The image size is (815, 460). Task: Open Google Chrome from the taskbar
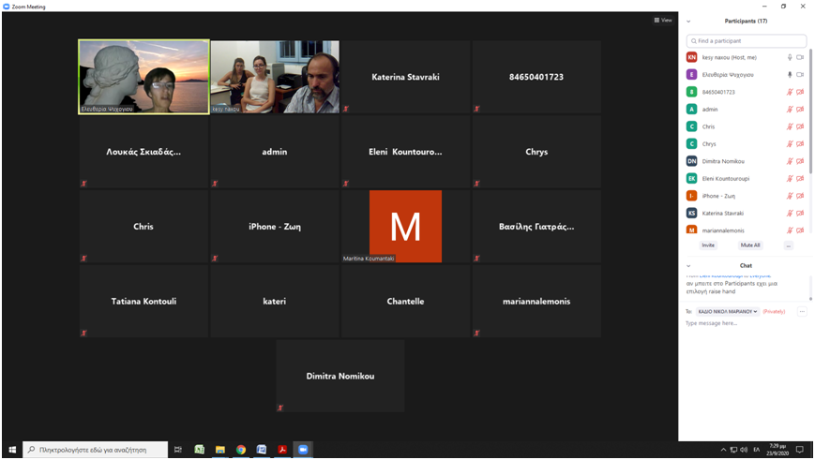coord(241,450)
